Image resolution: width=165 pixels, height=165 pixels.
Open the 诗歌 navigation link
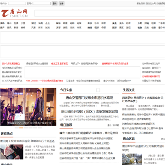(x=65, y=27)
